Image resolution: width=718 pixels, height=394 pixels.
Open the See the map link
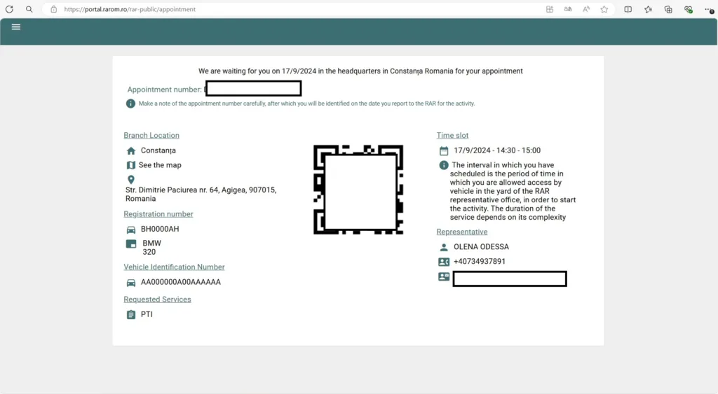tap(160, 165)
